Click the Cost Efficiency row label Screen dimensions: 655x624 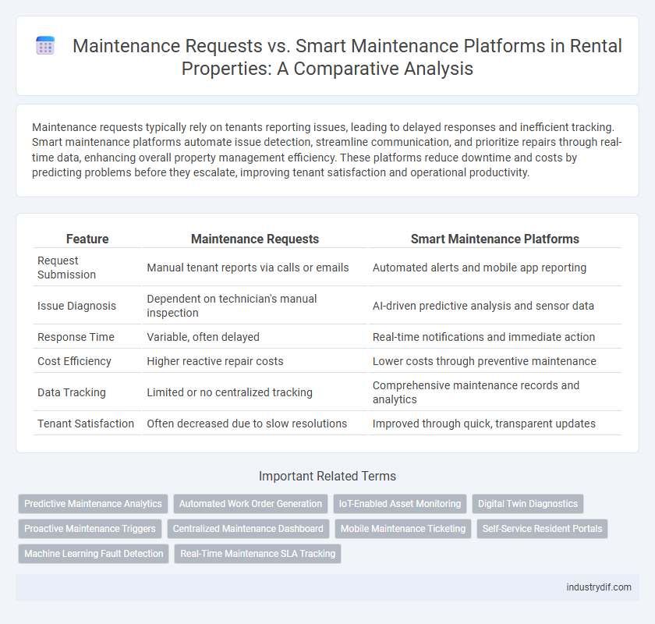74,361
